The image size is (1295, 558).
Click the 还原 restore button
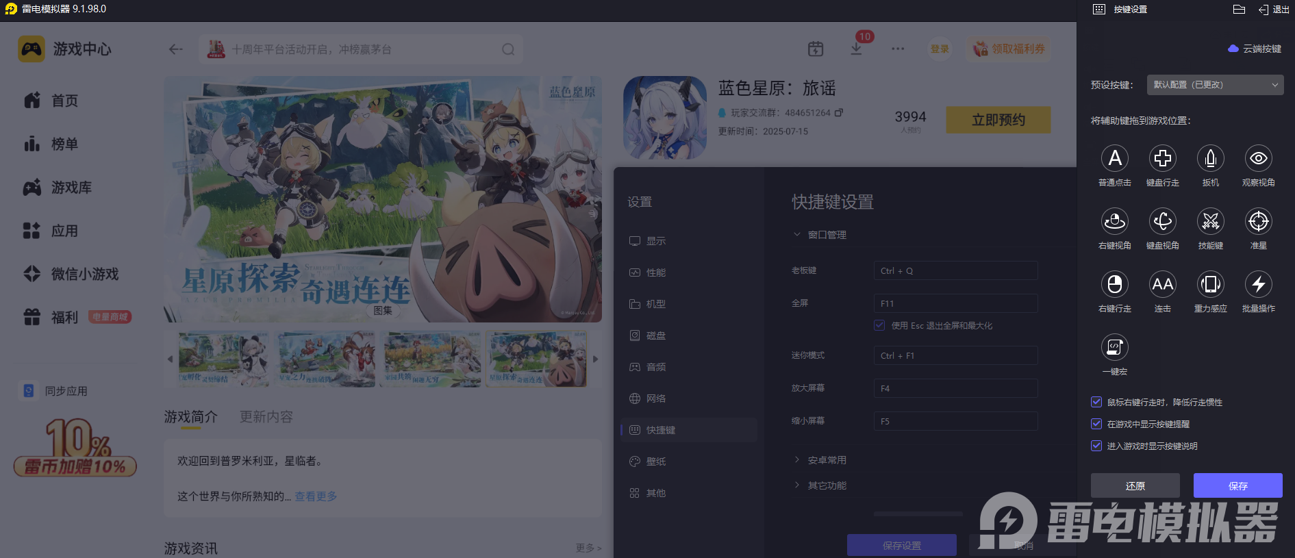1135,485
